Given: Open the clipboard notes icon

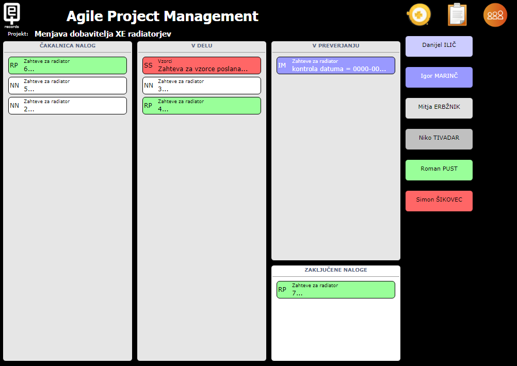Looking at the screenshot, I should coord(457,15).
